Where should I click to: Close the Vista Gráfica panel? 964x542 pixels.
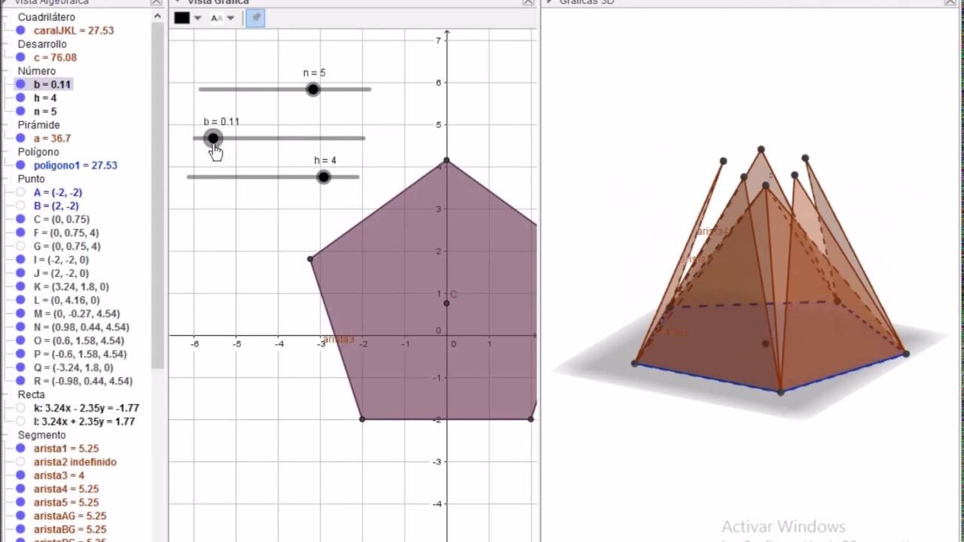tap(528, 2)
